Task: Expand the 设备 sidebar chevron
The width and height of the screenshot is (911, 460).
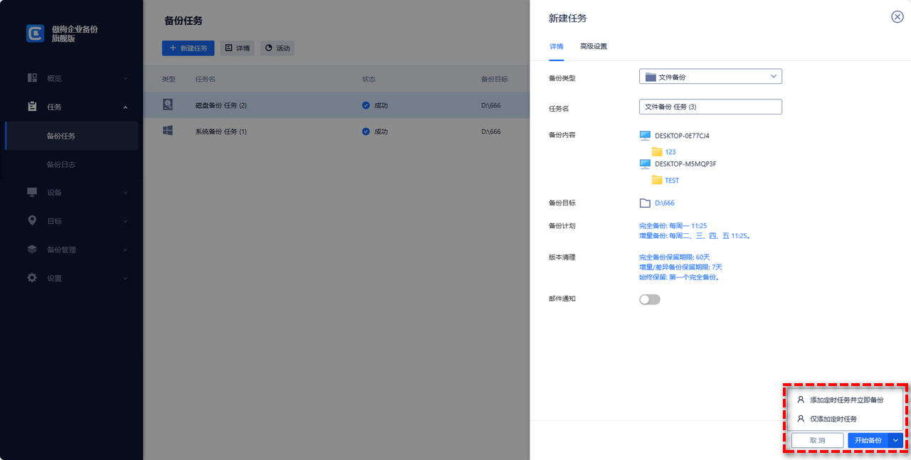Action: (125, 192)
